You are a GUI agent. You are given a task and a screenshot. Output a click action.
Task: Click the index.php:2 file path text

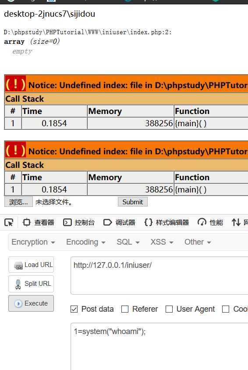88,32
